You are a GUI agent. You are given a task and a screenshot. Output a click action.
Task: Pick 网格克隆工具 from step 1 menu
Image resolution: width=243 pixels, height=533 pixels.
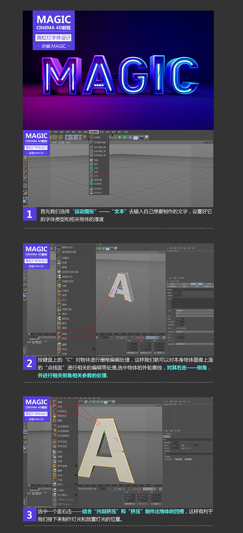click(99, 155)
